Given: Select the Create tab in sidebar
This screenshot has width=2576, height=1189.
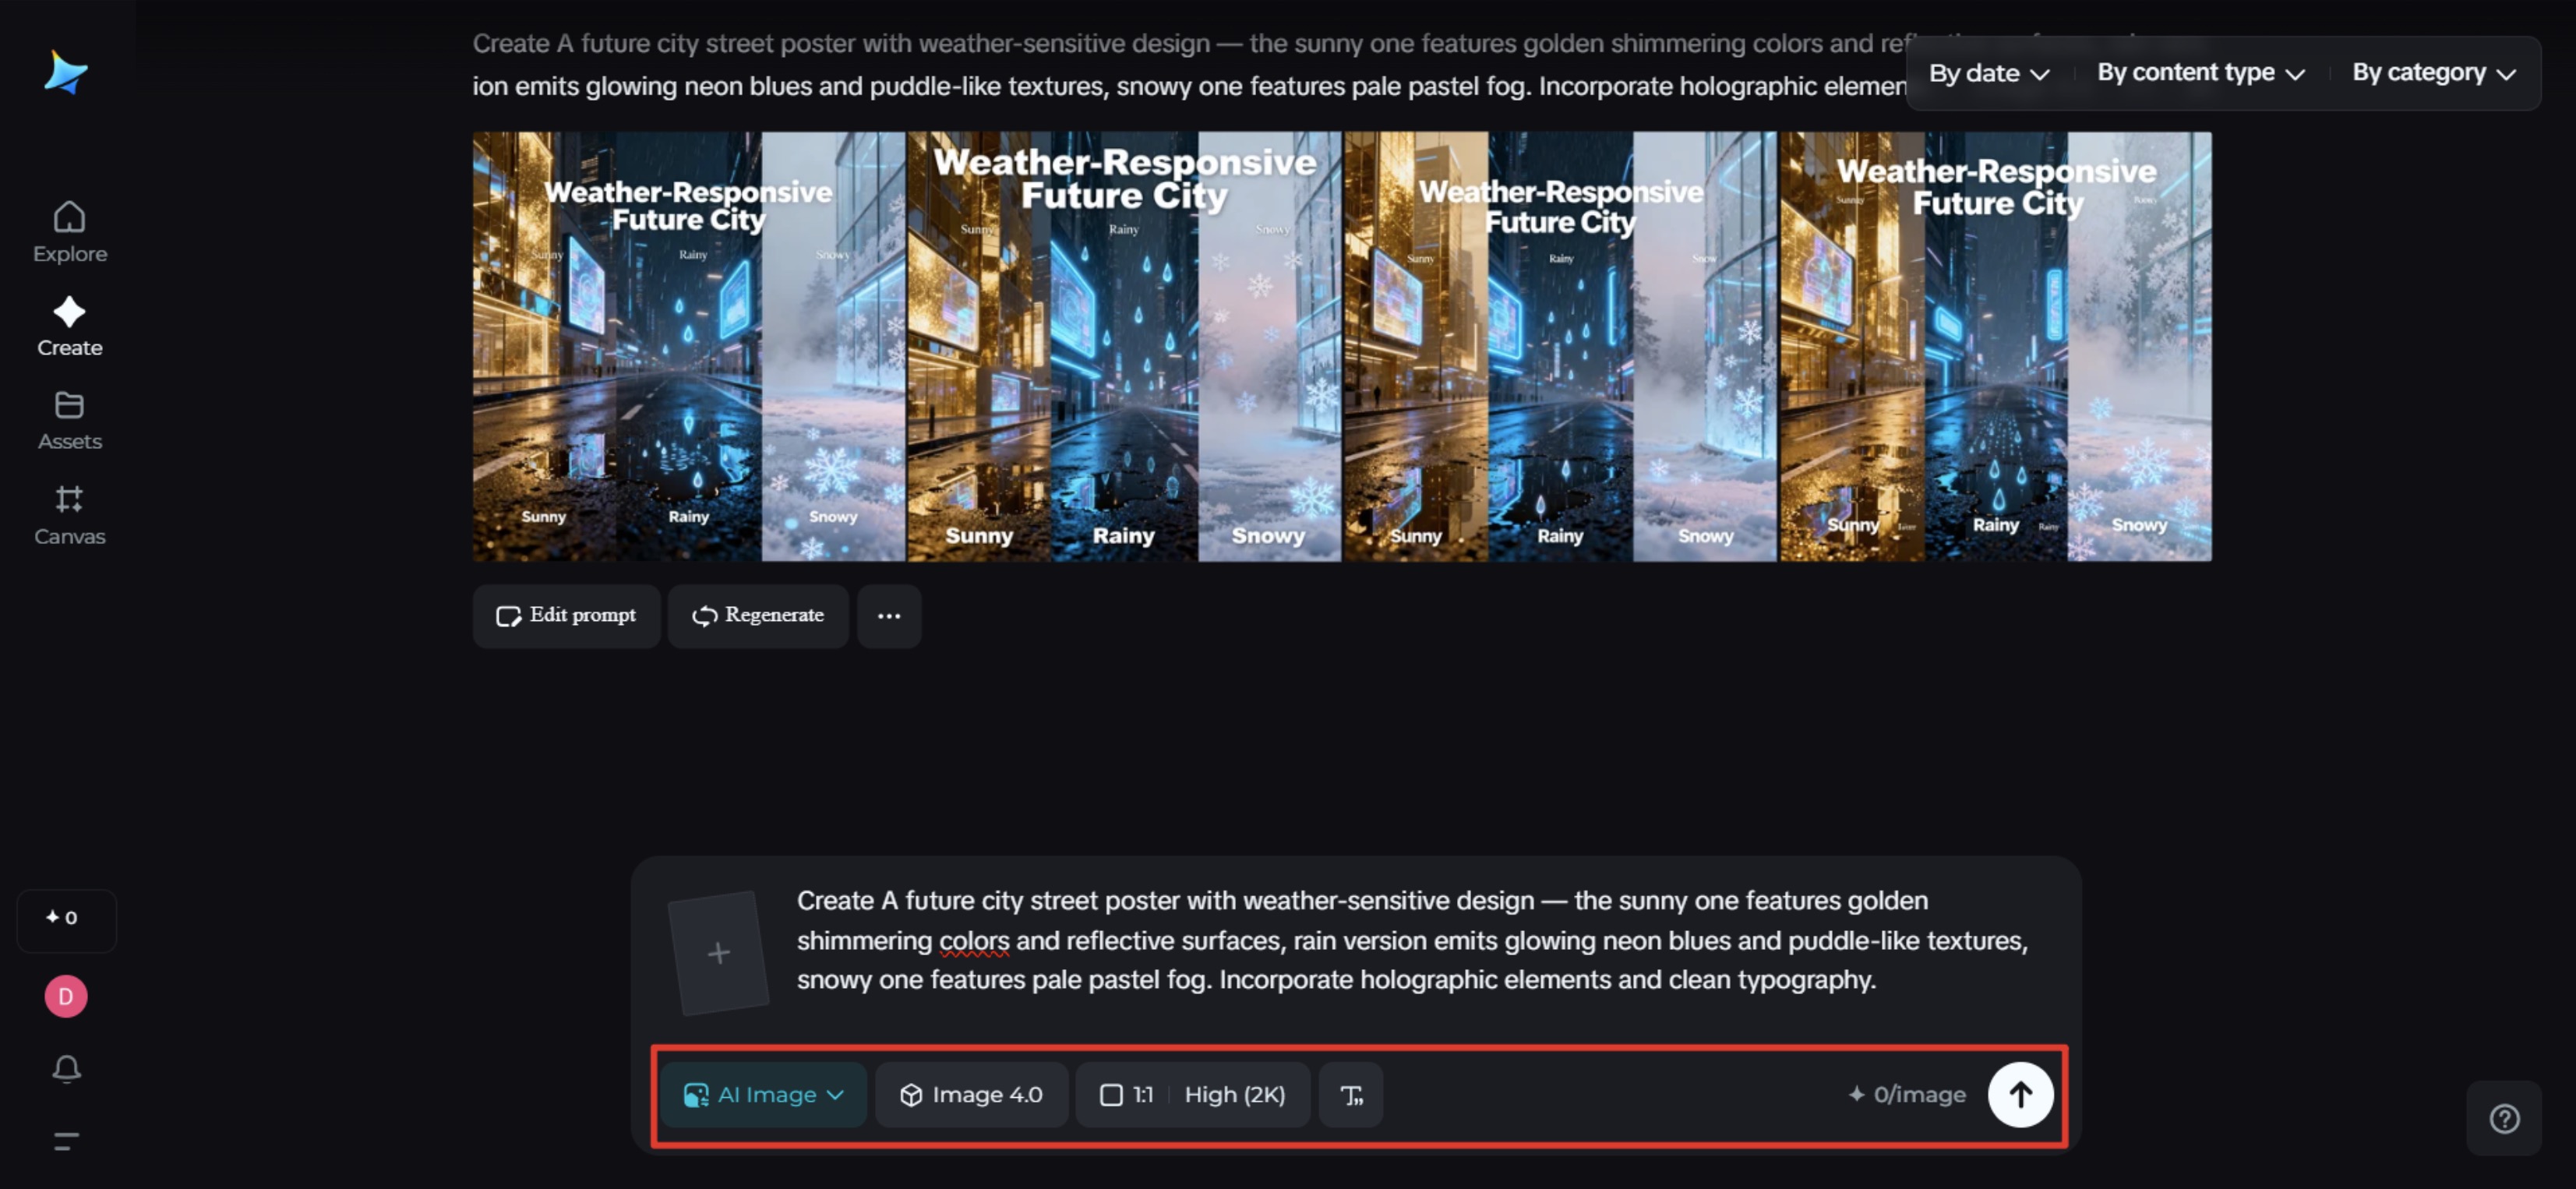Looking at the screenshot, I should coord(69,326).
